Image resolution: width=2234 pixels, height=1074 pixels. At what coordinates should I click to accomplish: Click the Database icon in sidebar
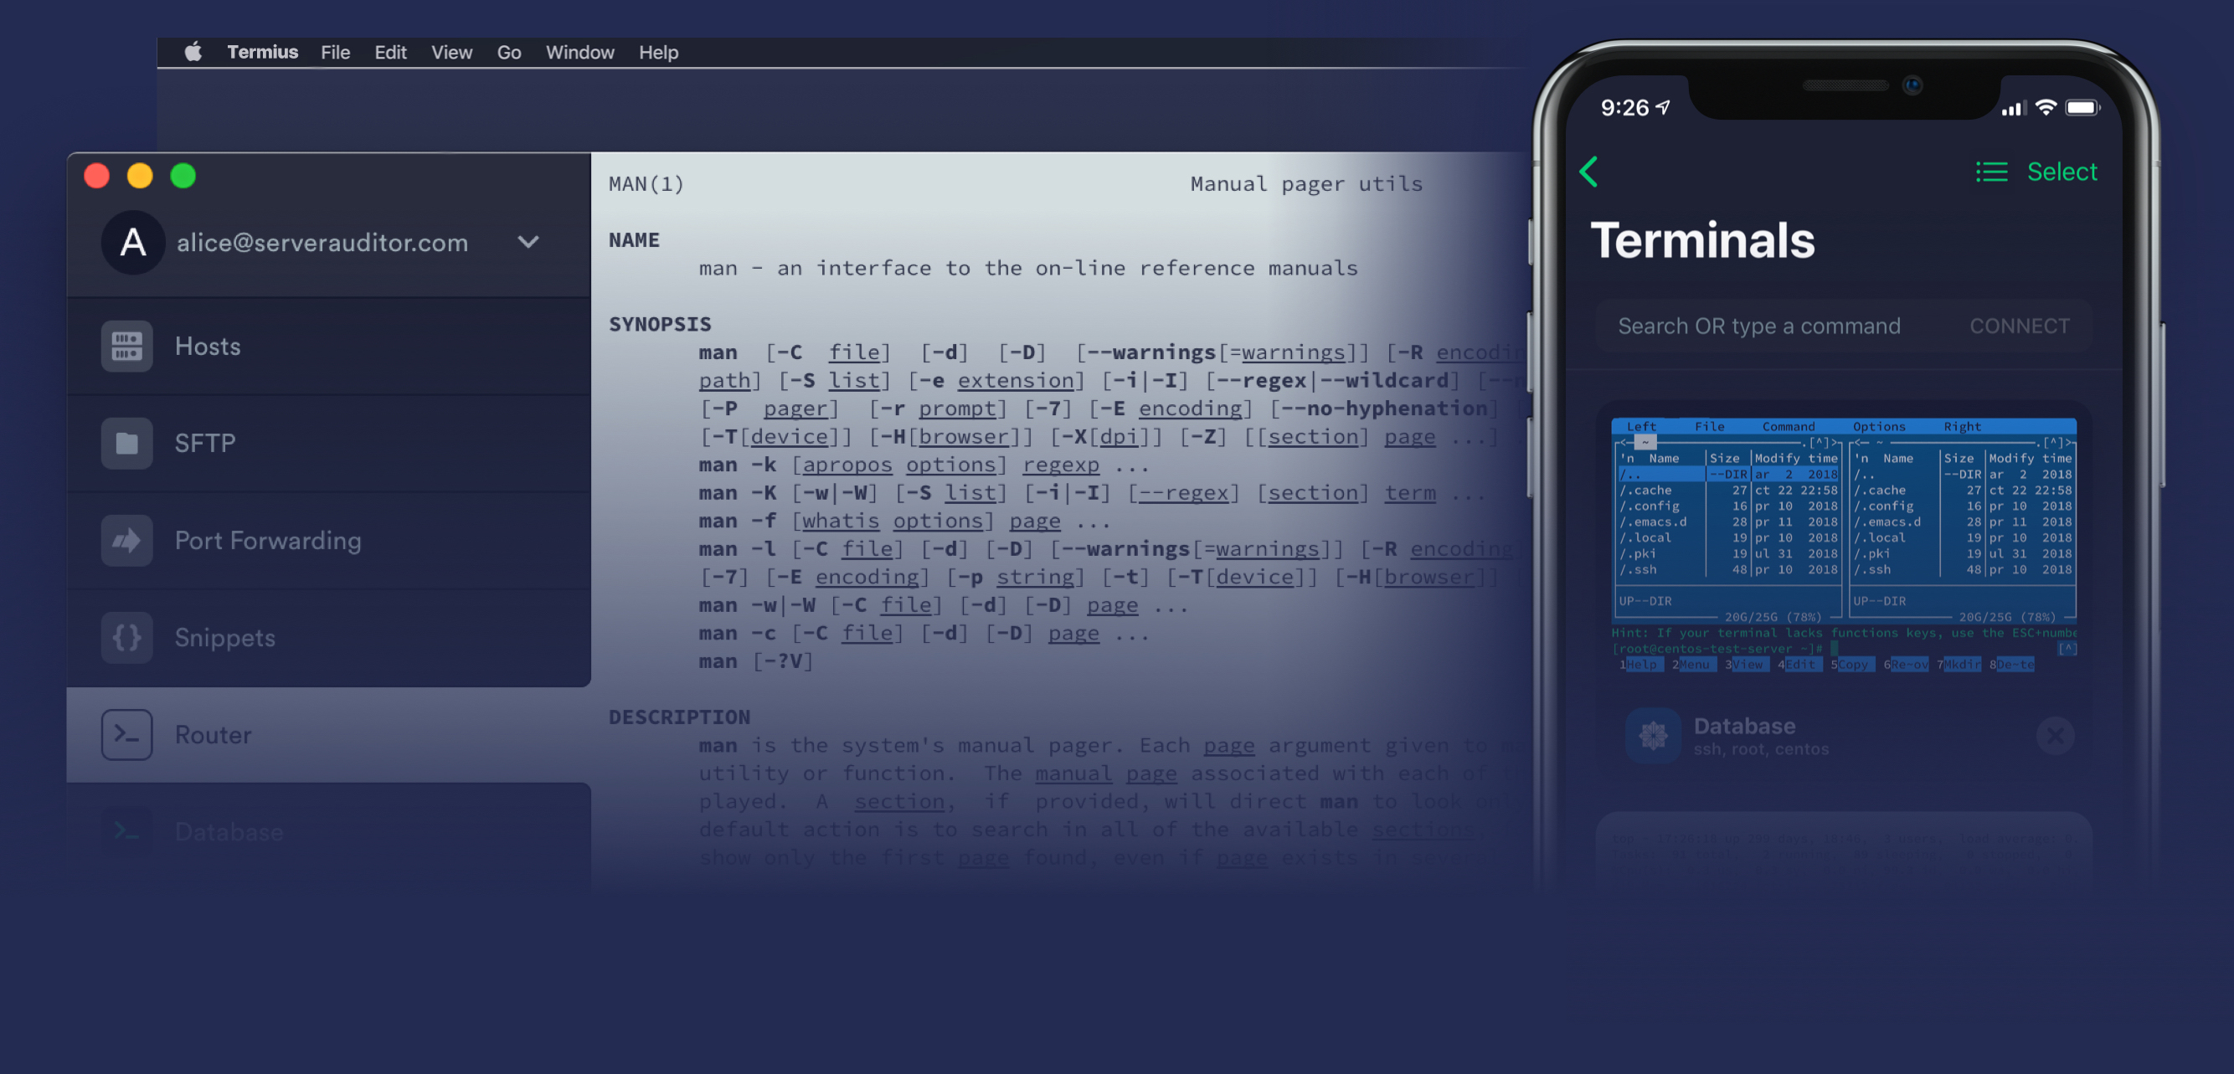tap(126, 830)
